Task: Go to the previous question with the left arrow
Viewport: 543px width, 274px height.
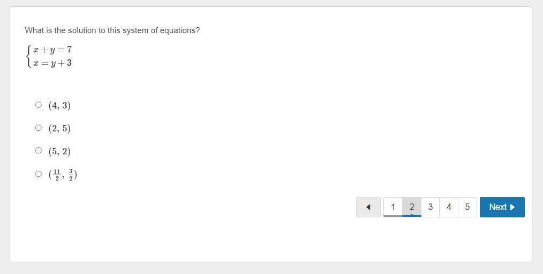Action: click(368, 207)
